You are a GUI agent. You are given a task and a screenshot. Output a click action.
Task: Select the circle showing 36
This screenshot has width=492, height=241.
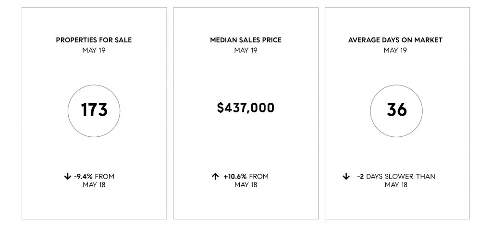396,111
